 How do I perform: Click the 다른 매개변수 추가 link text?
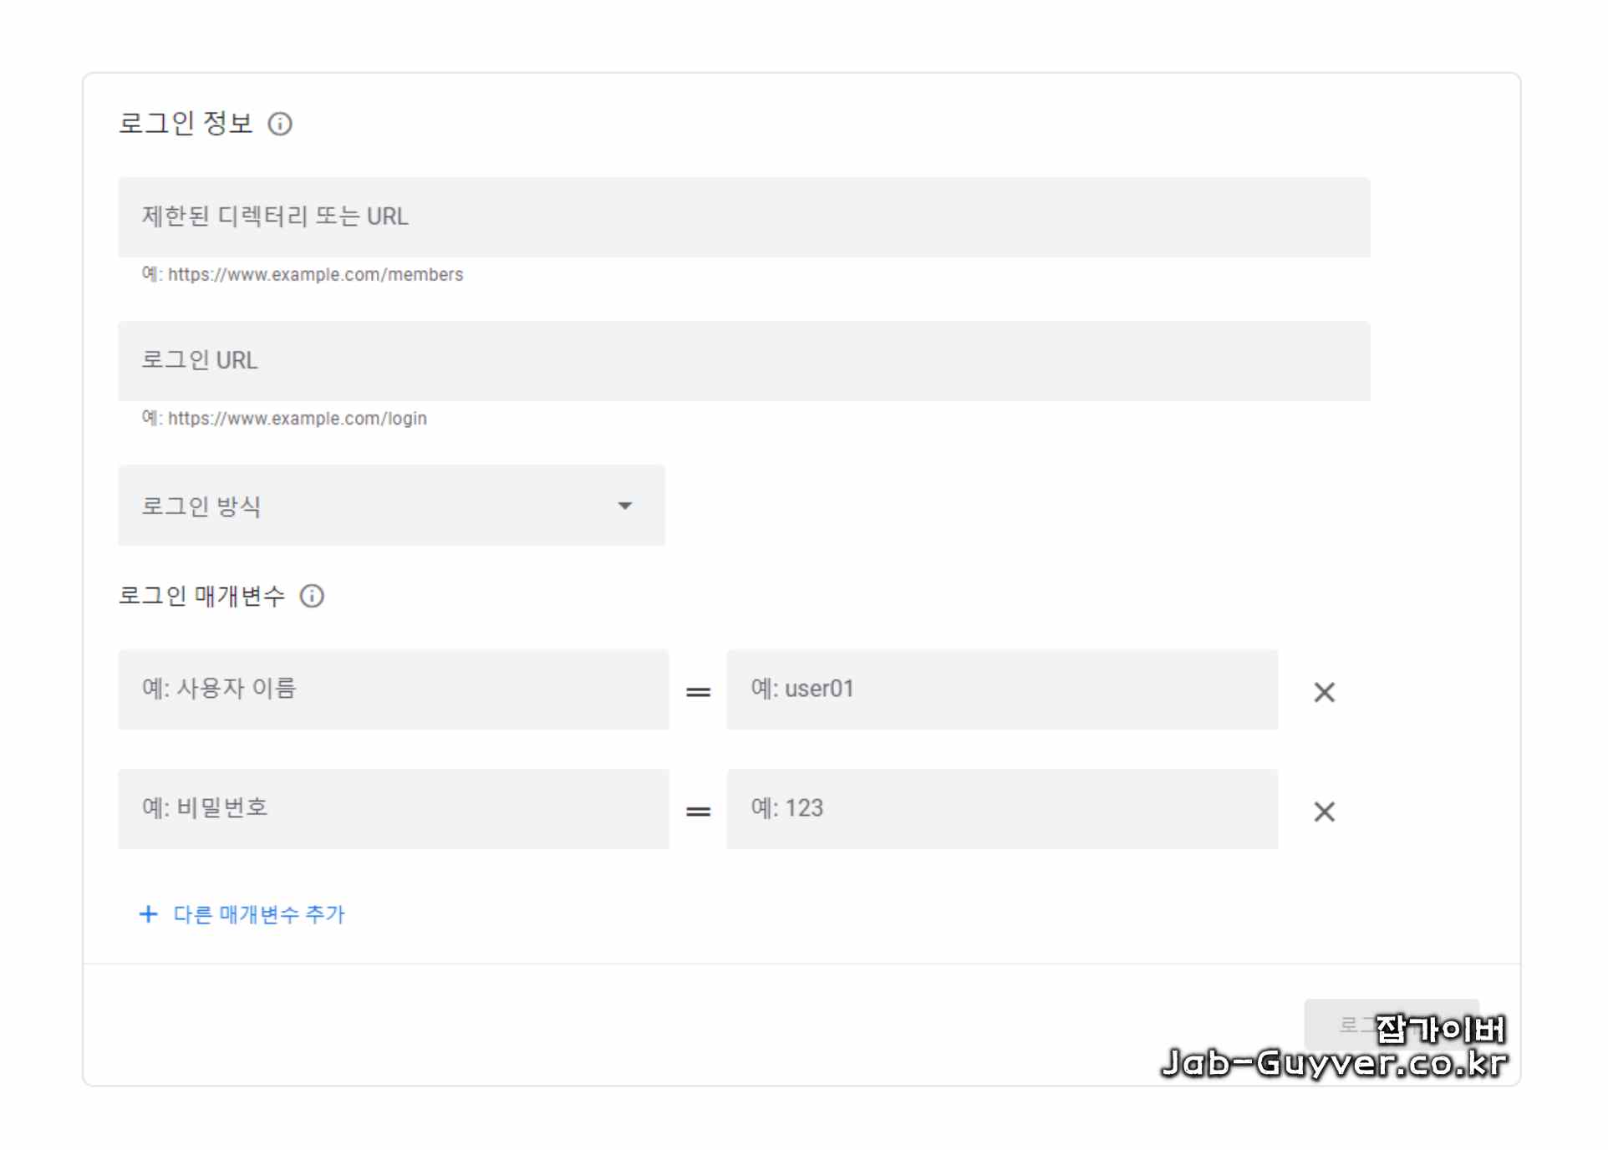259,913
